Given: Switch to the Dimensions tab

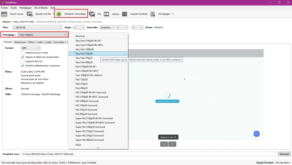Looking at the screenshot, I should 20,42.
